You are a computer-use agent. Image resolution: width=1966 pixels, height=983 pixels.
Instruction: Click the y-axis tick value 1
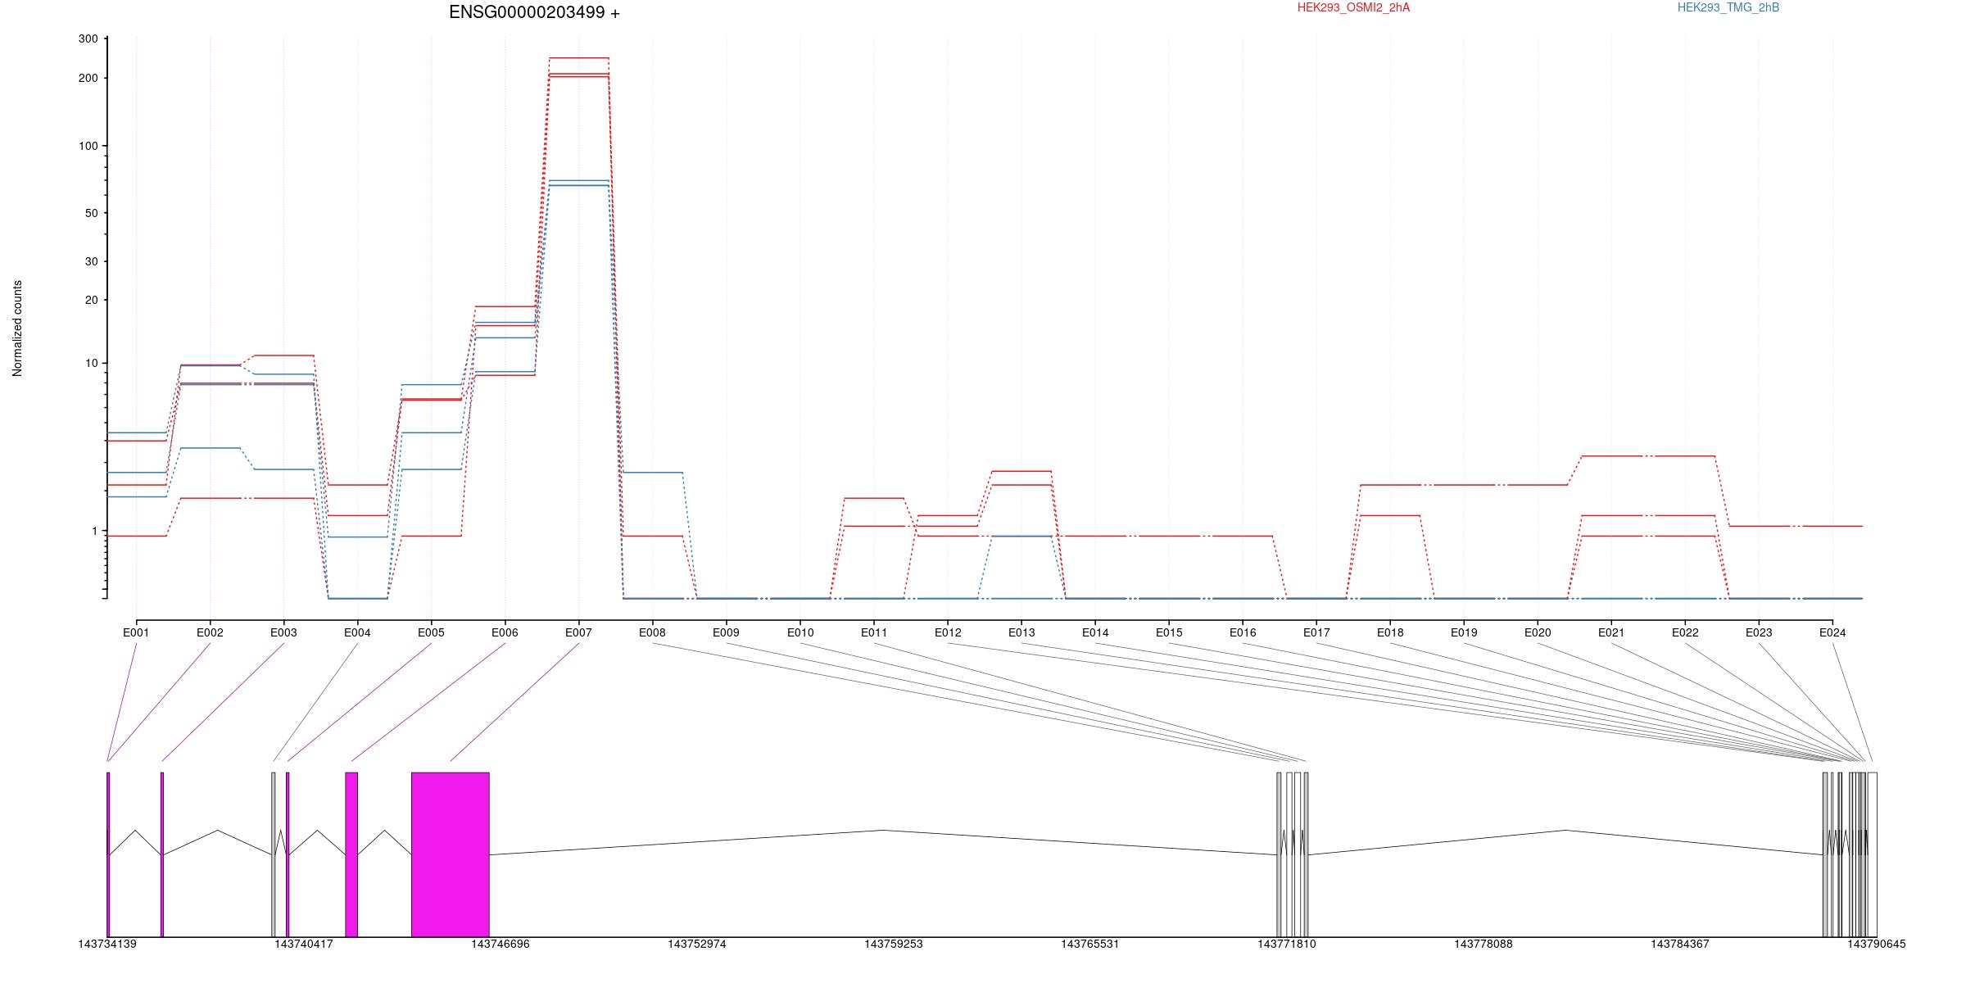95,531
